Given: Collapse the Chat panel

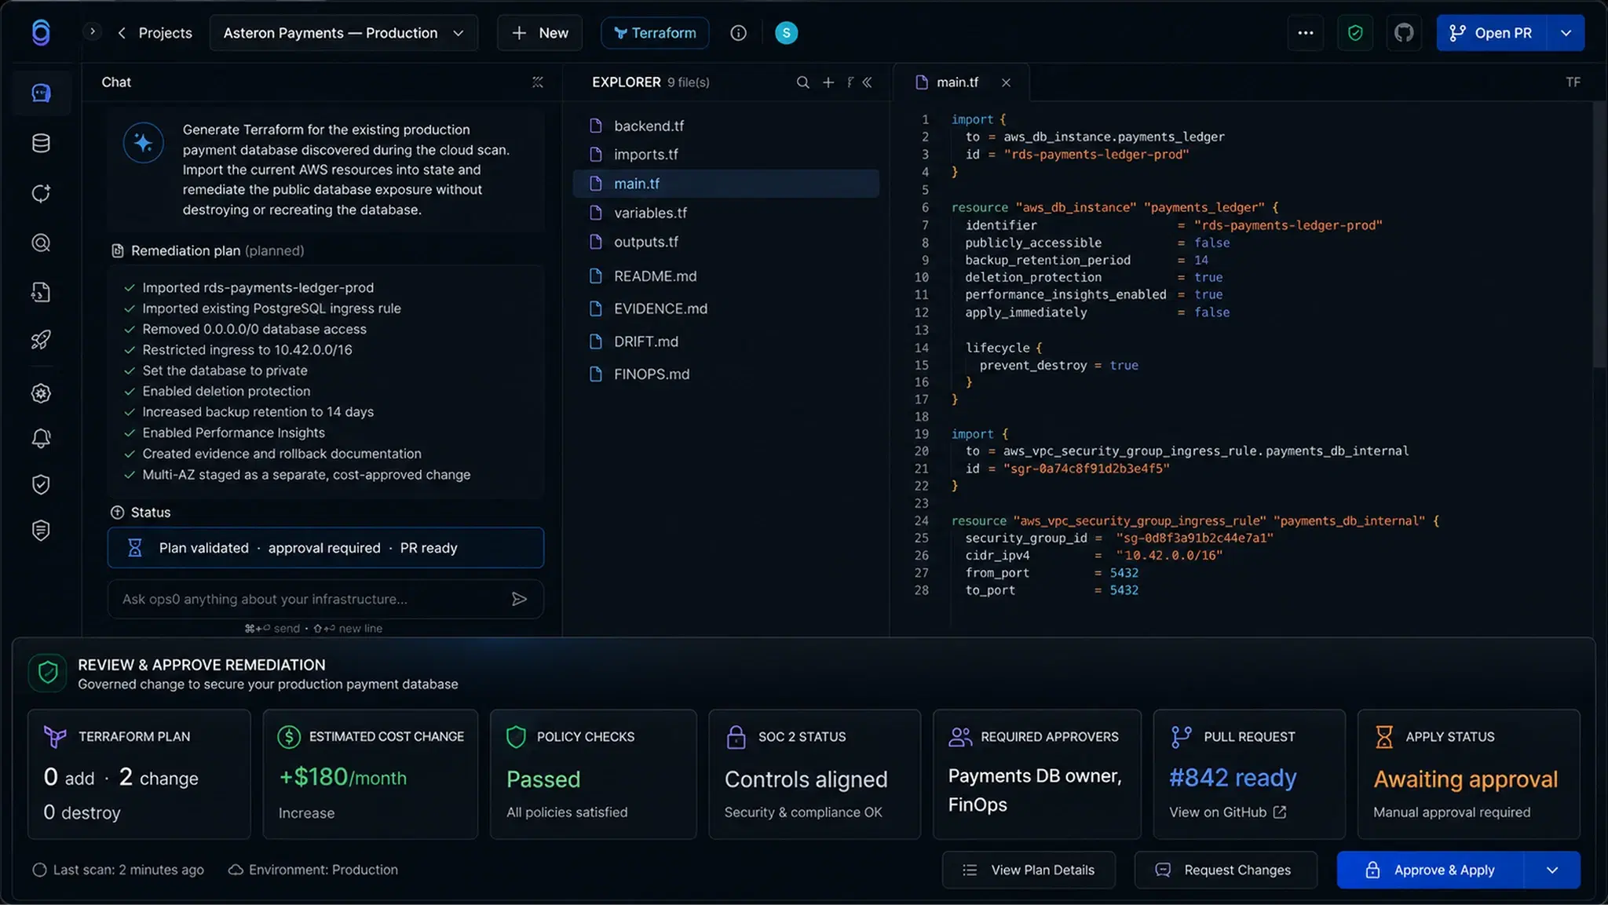Looking at the screenshot, I should (538, 82).
